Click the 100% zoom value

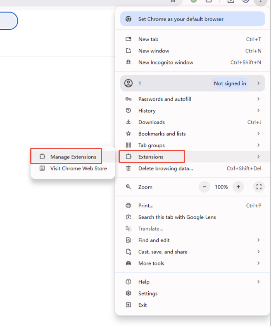coord(221,187)
